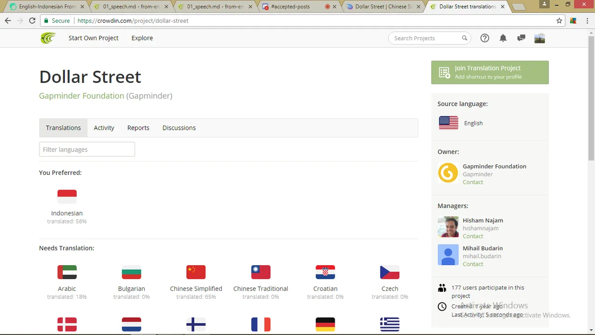The width and height of the screenshot is (595, 335).
Task: Select the French flag icon
Action: tap(261, 324)
